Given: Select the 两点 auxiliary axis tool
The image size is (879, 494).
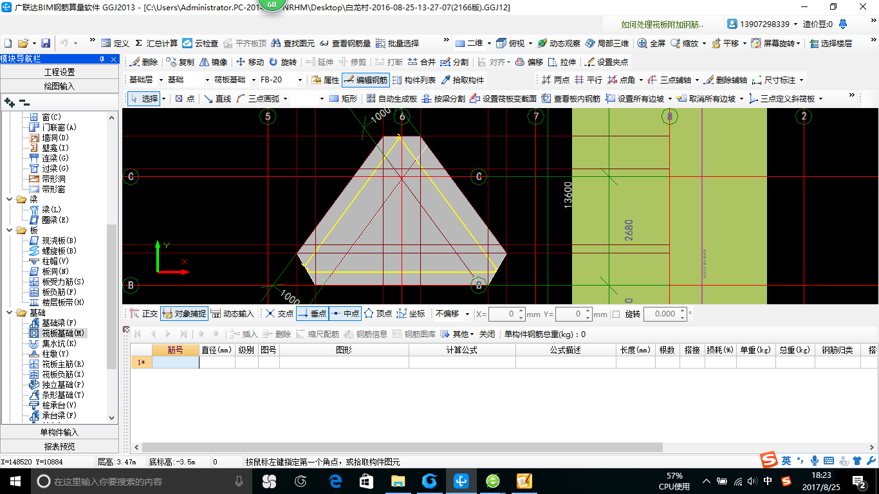Looking at the screenshot, I should pyautogui.click(x=555, y=80).
